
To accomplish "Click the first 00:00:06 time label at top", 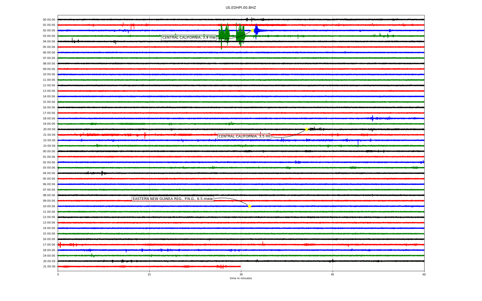I will coord(49,20).
